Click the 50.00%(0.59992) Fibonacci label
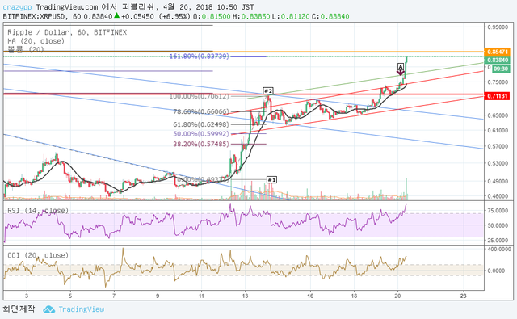 (x=201, y=134)
